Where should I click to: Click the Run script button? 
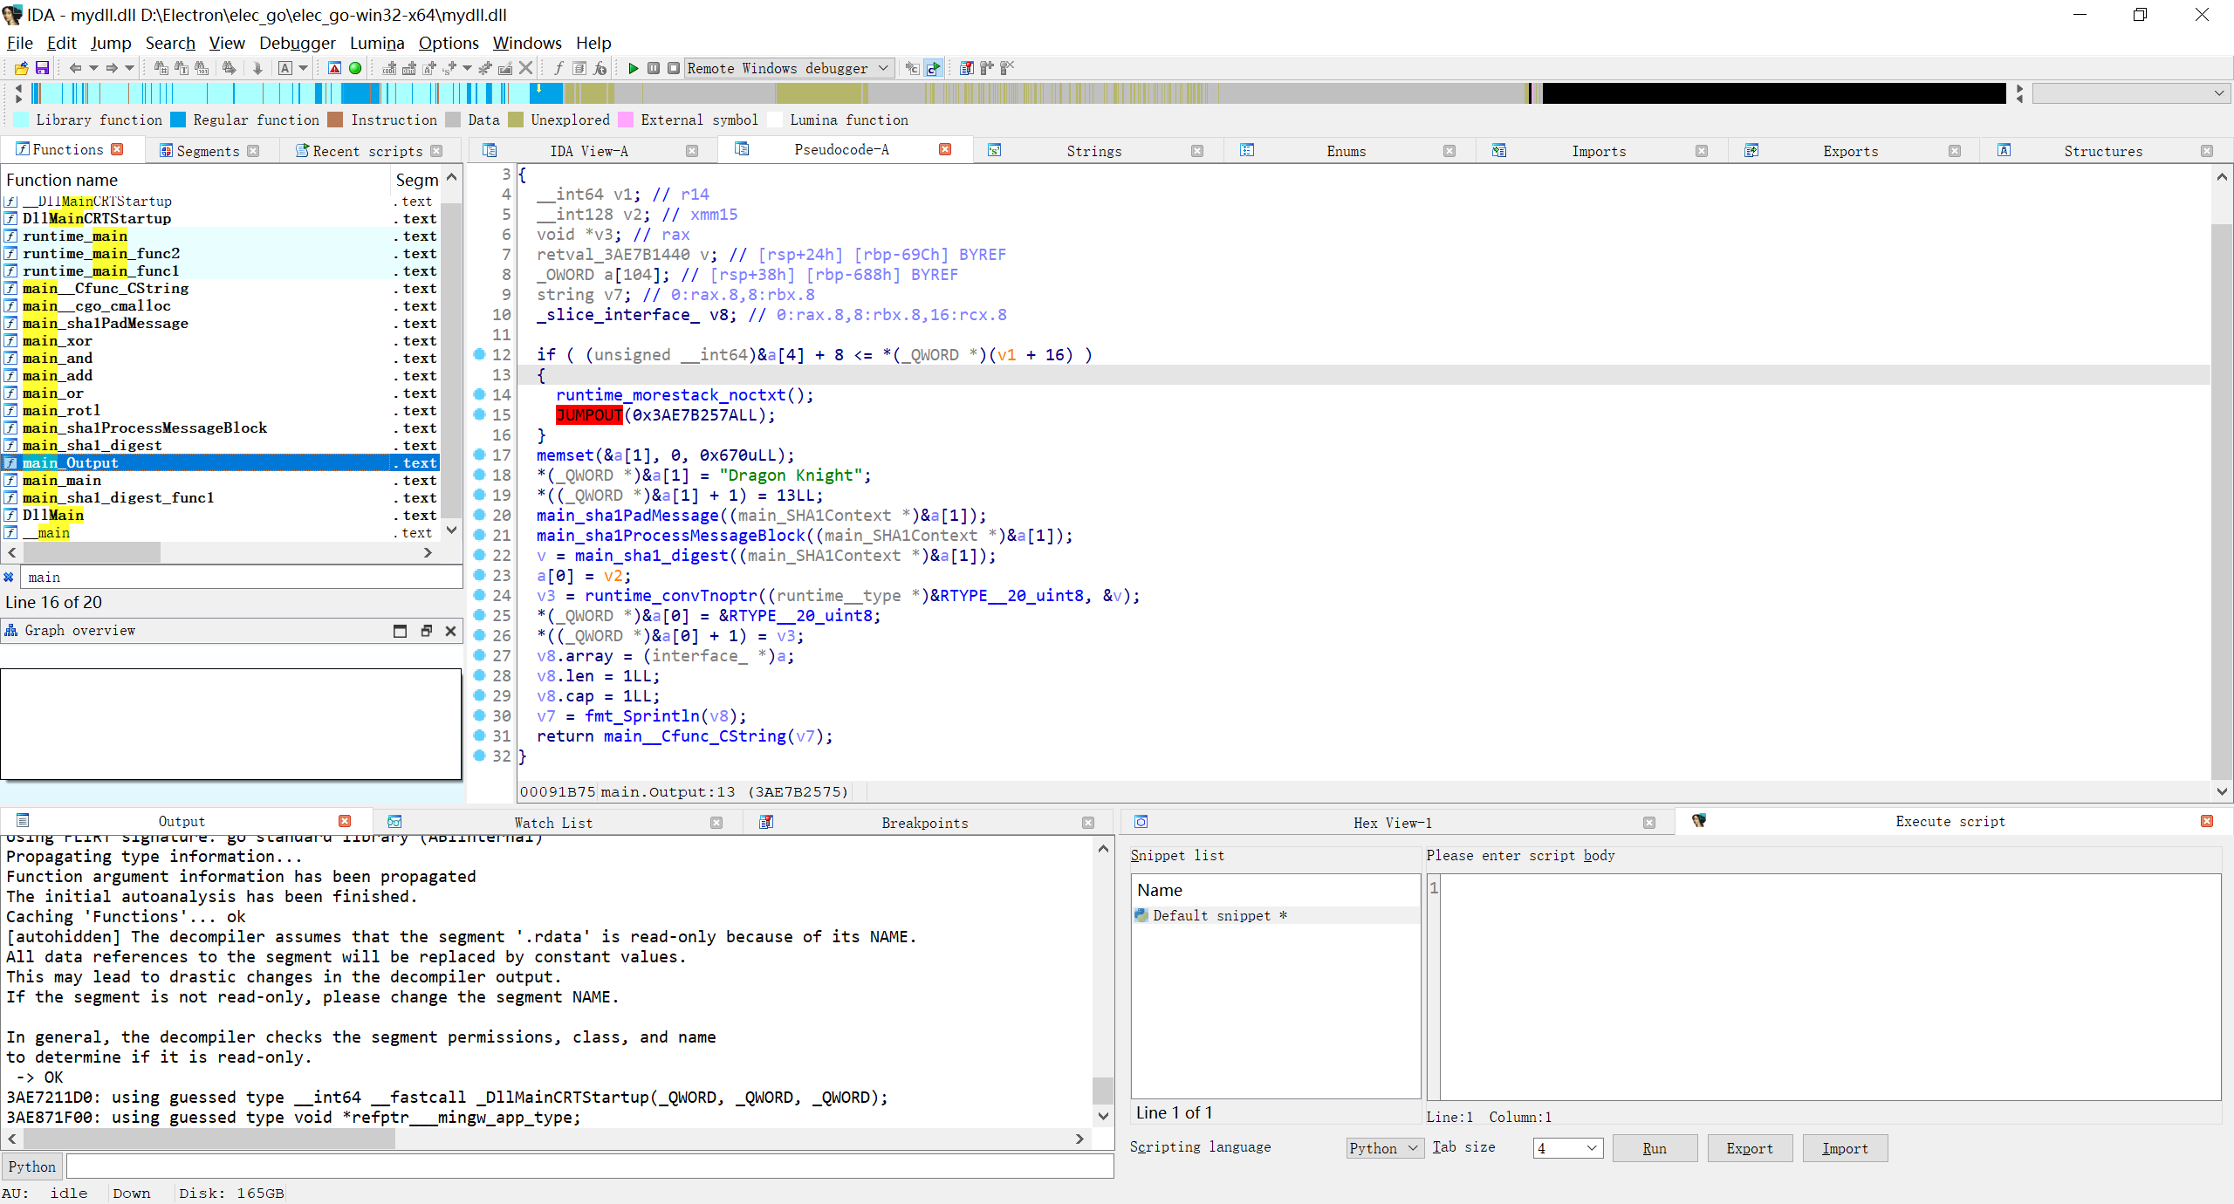[x=1655, y=1148]
